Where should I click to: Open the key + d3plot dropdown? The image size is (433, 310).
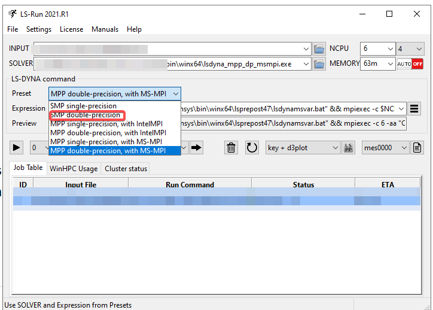click(303, 148)
